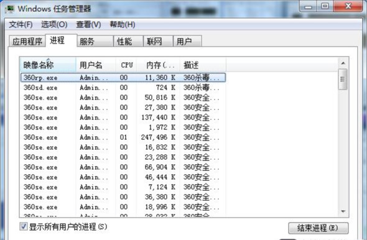Select 360se.exe row using 27,380 K
The height and width of the screenshot is (240, 367).
(123, 108)
